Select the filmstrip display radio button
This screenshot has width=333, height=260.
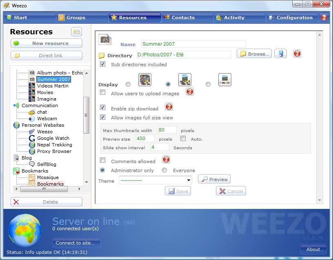[208, 84]
